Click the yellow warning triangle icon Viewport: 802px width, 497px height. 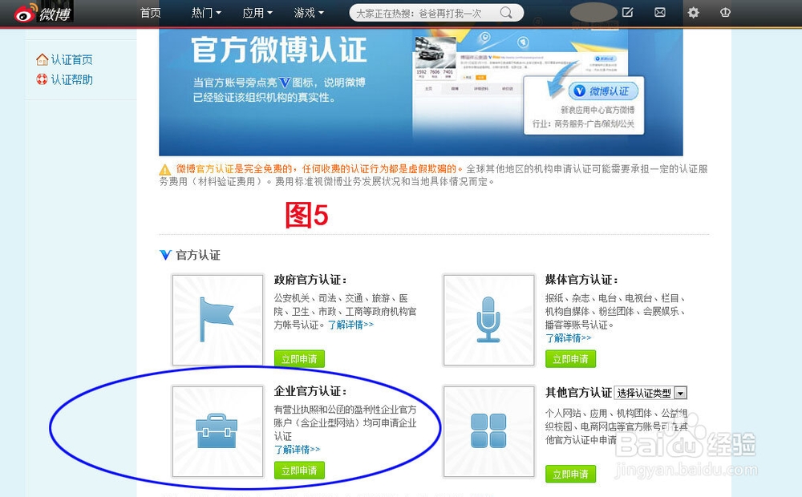click(x=164, y=170)
